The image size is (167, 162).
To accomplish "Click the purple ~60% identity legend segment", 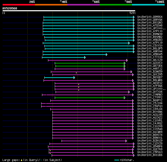I will (x=83, y=5).
